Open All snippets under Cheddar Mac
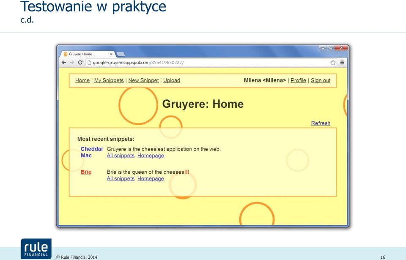The image size is (406, 260). click(x=121, y=156)
